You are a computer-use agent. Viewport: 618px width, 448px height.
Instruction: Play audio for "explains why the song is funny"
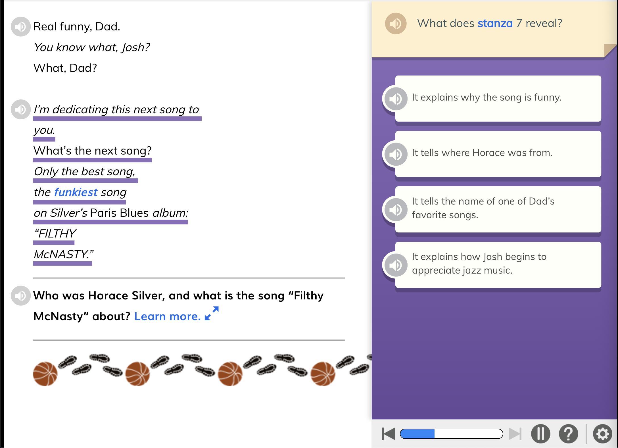(396, 99)
